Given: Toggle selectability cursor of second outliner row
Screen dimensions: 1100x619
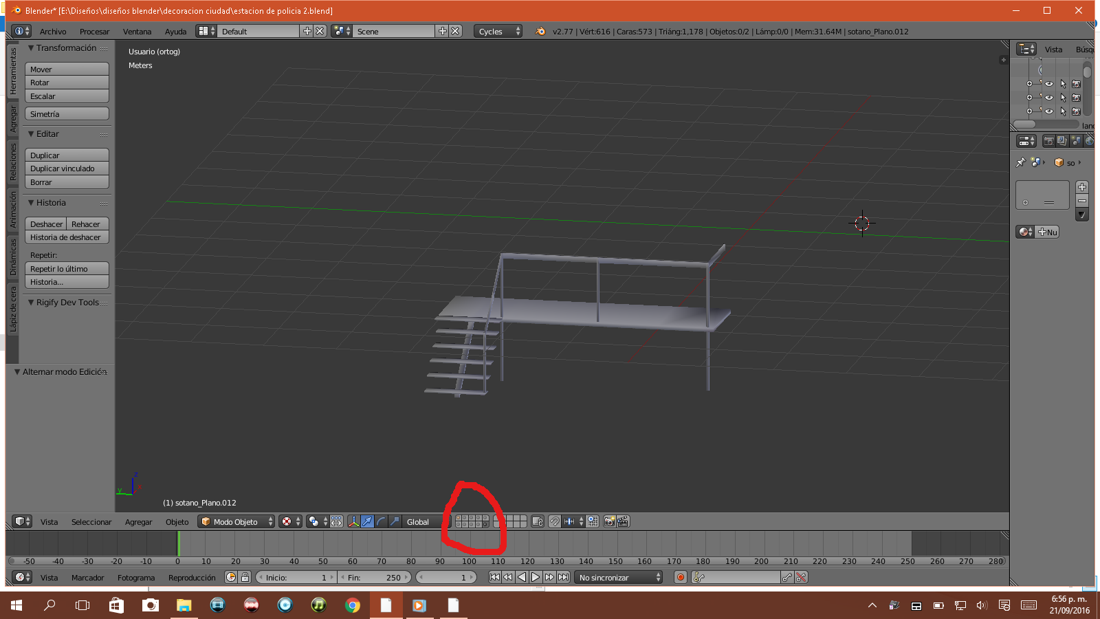Looking at the screenshot, I should click(1063, 98).
